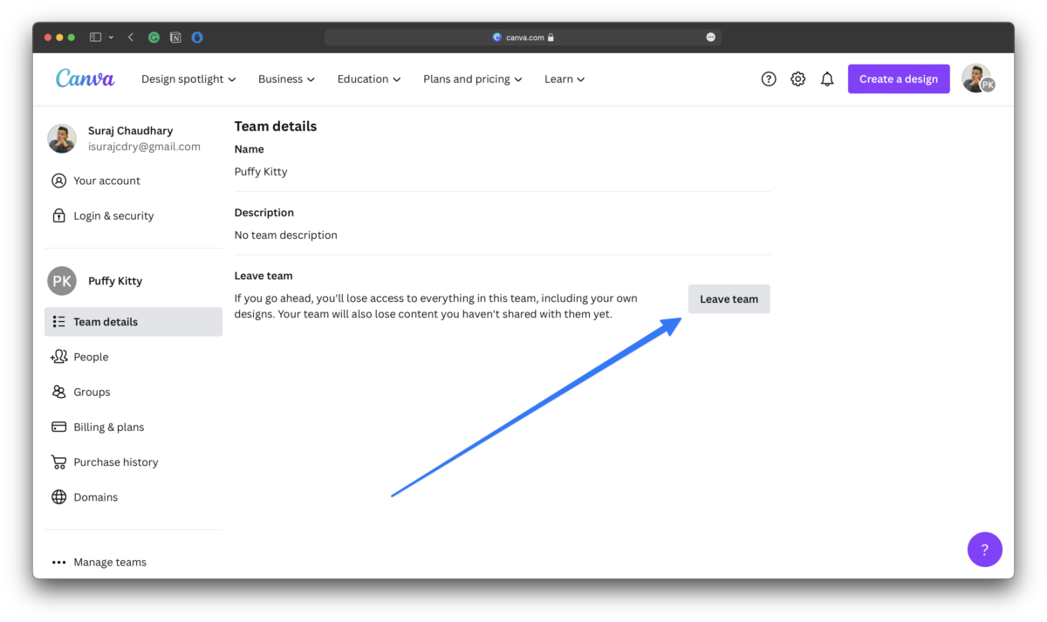Open the Groups section

click(x=133, y=392)
